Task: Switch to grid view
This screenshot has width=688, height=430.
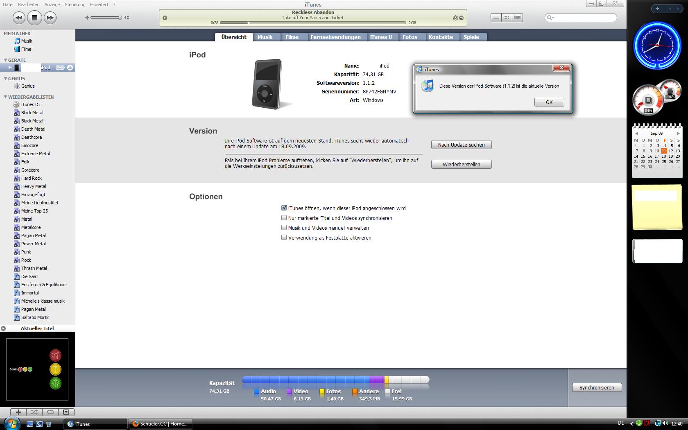Action: coord(507,18)
